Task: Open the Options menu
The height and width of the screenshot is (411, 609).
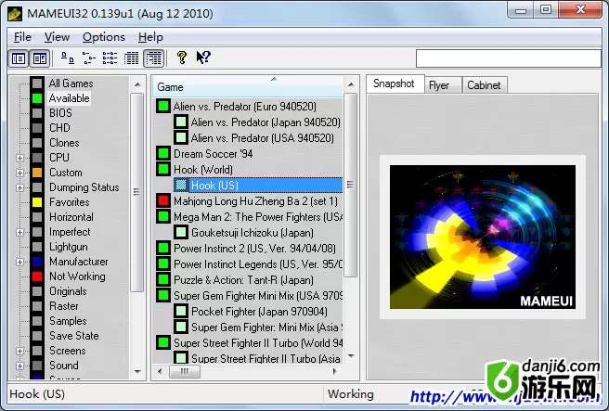Action: pos(104,37)
